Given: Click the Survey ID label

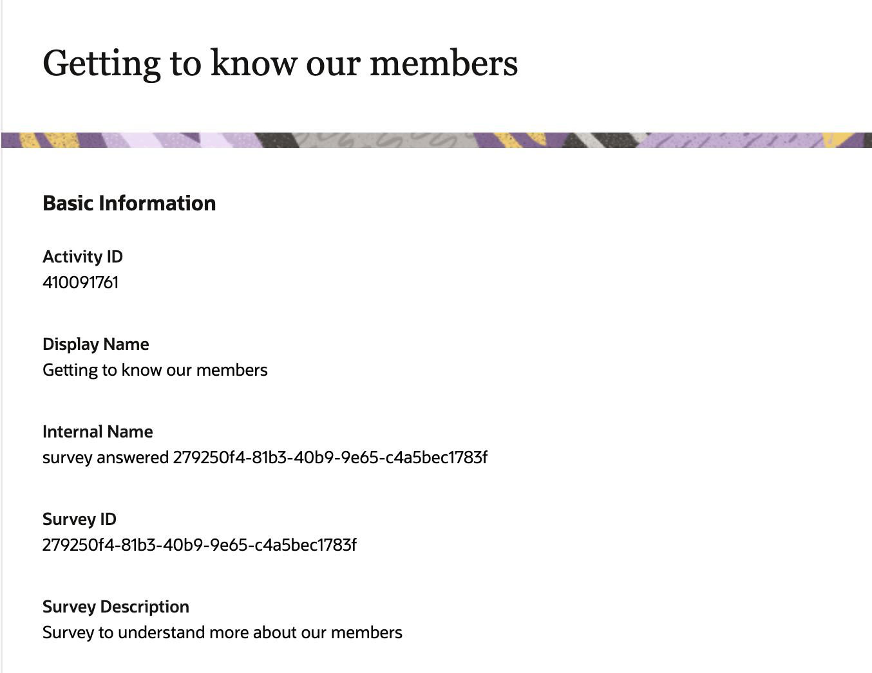Looking at the screenshot, I should click(79, 519).
